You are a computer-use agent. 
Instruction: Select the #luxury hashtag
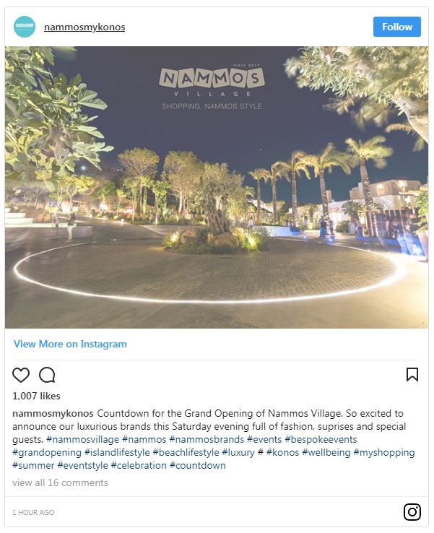pos(238,452)
